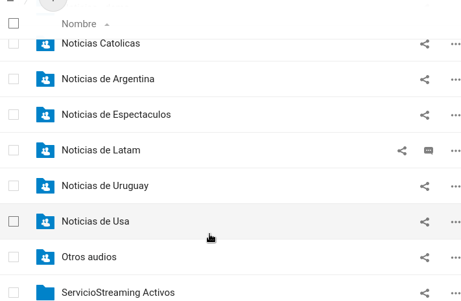Viewport: 461px width, 301px height.
Task: Share the Noticias de Latam folder
Action: pyautogui.click(x=402, y=151)
